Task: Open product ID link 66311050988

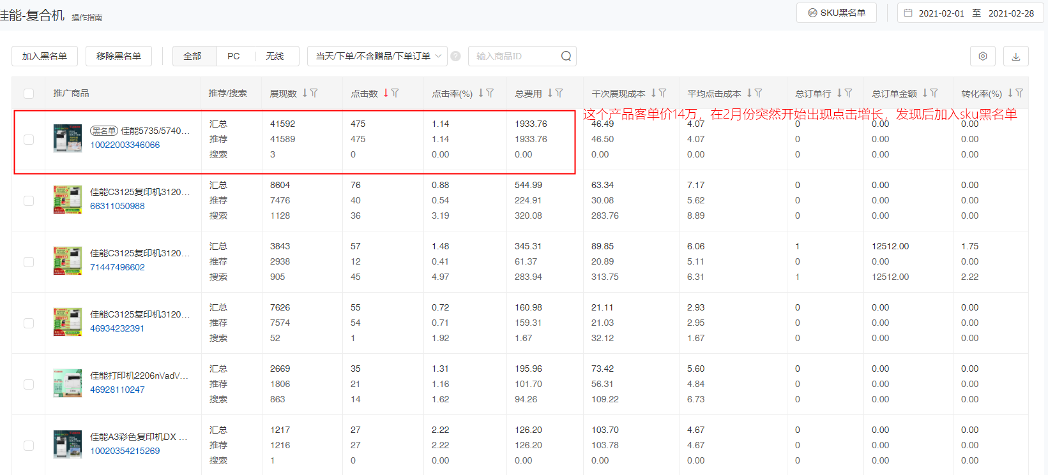Action: point(117,206)
